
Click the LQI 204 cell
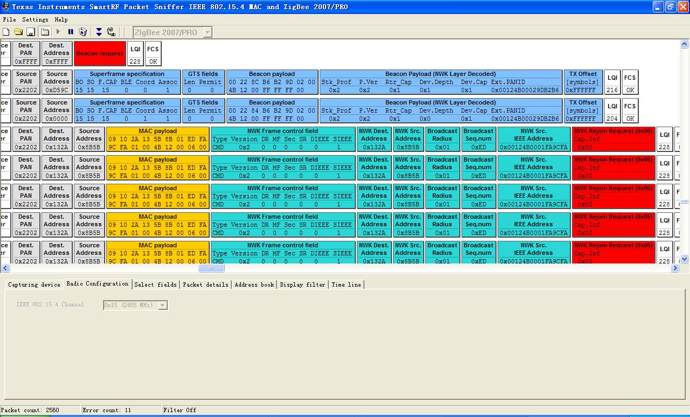pos(612,110)
